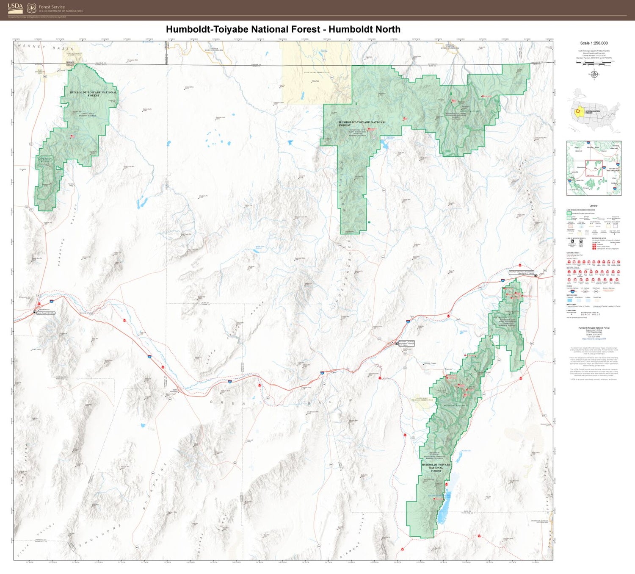Click the United States locator map inset
635x574 pixels.
point(594,111)
